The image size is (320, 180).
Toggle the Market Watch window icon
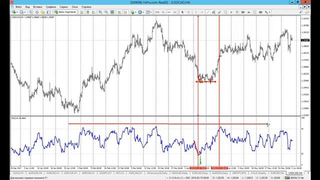[31, 12]
